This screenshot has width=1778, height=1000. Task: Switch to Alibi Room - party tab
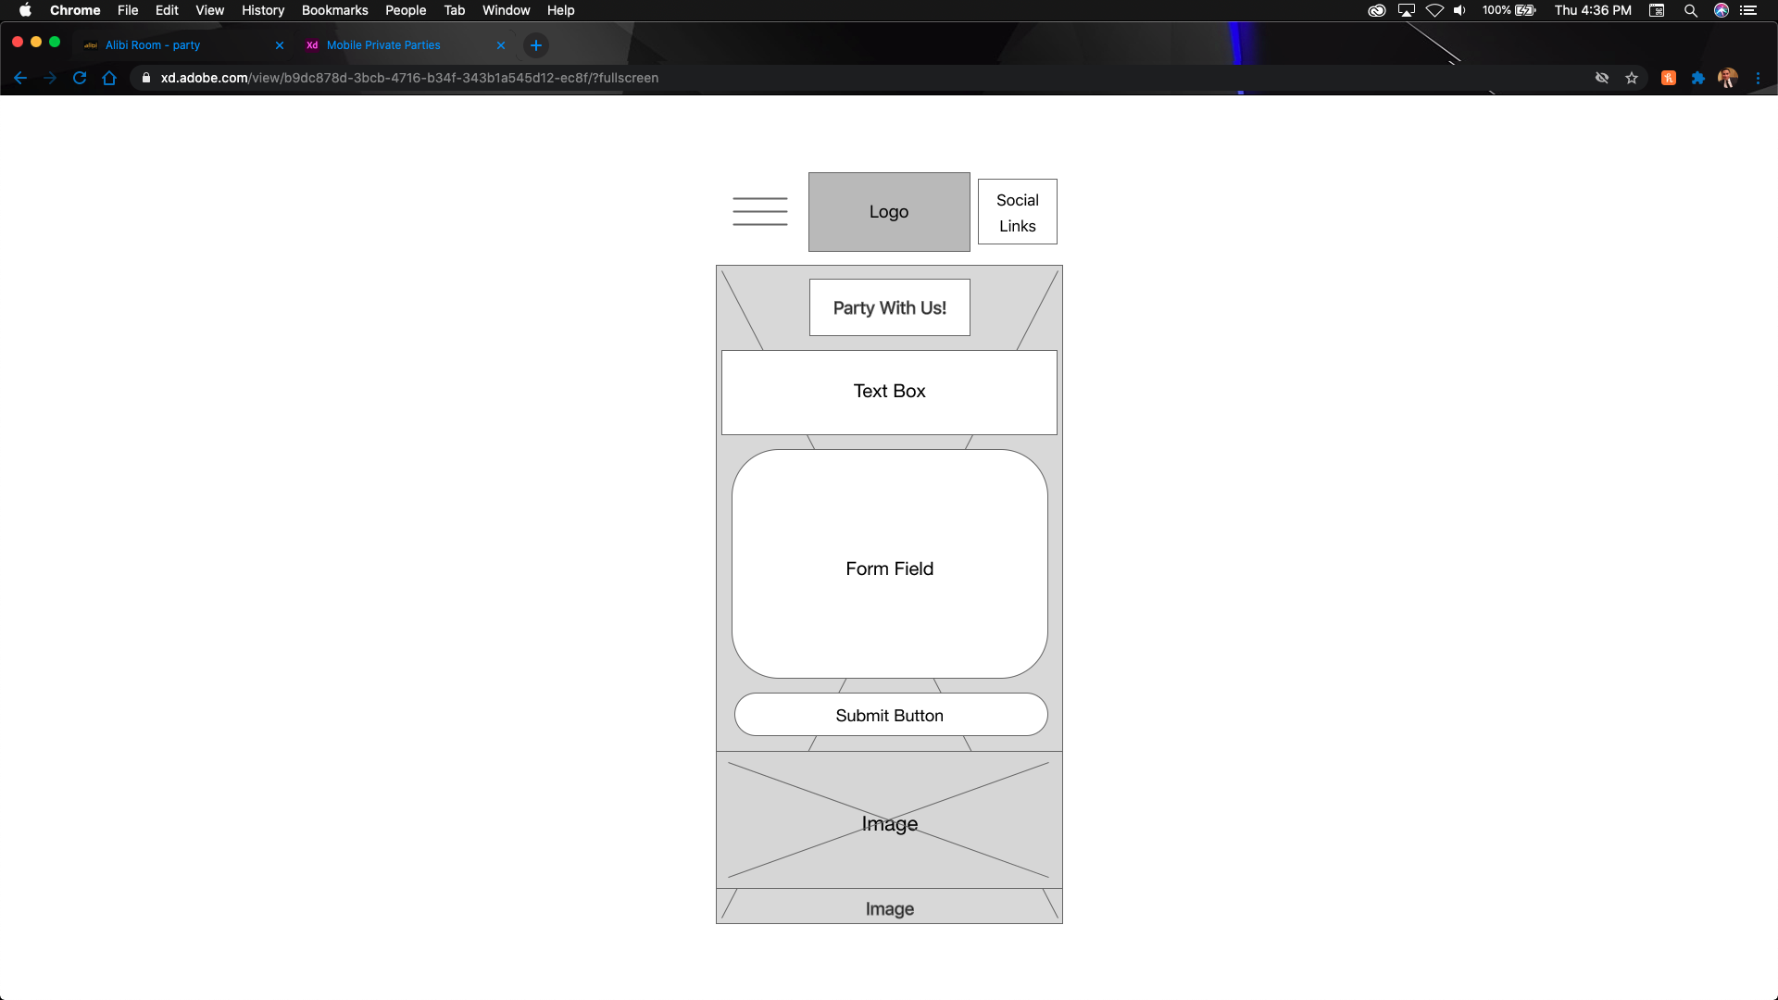(x=153, y=45)
